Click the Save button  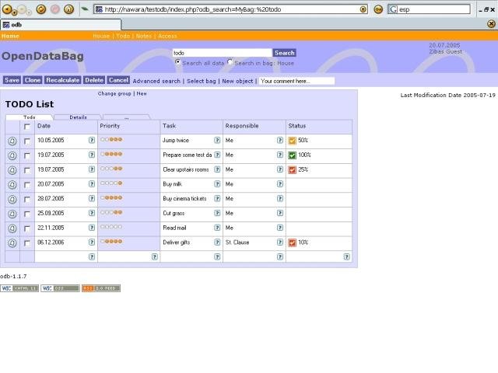point(12,80)
